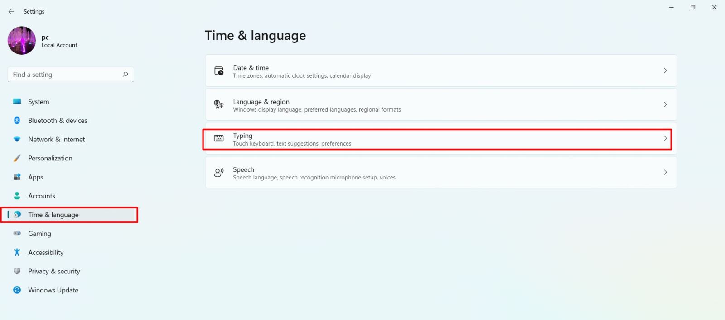Click the back arrow in Settings header
The image size is (725, 320).
click(11, 12)
